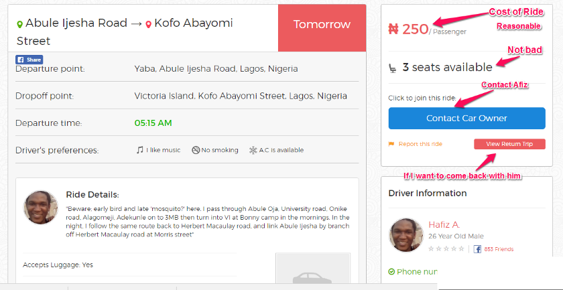The image size is (563, 290).
Task: Click the music note preference icon
Action: [x=139, y=150]
